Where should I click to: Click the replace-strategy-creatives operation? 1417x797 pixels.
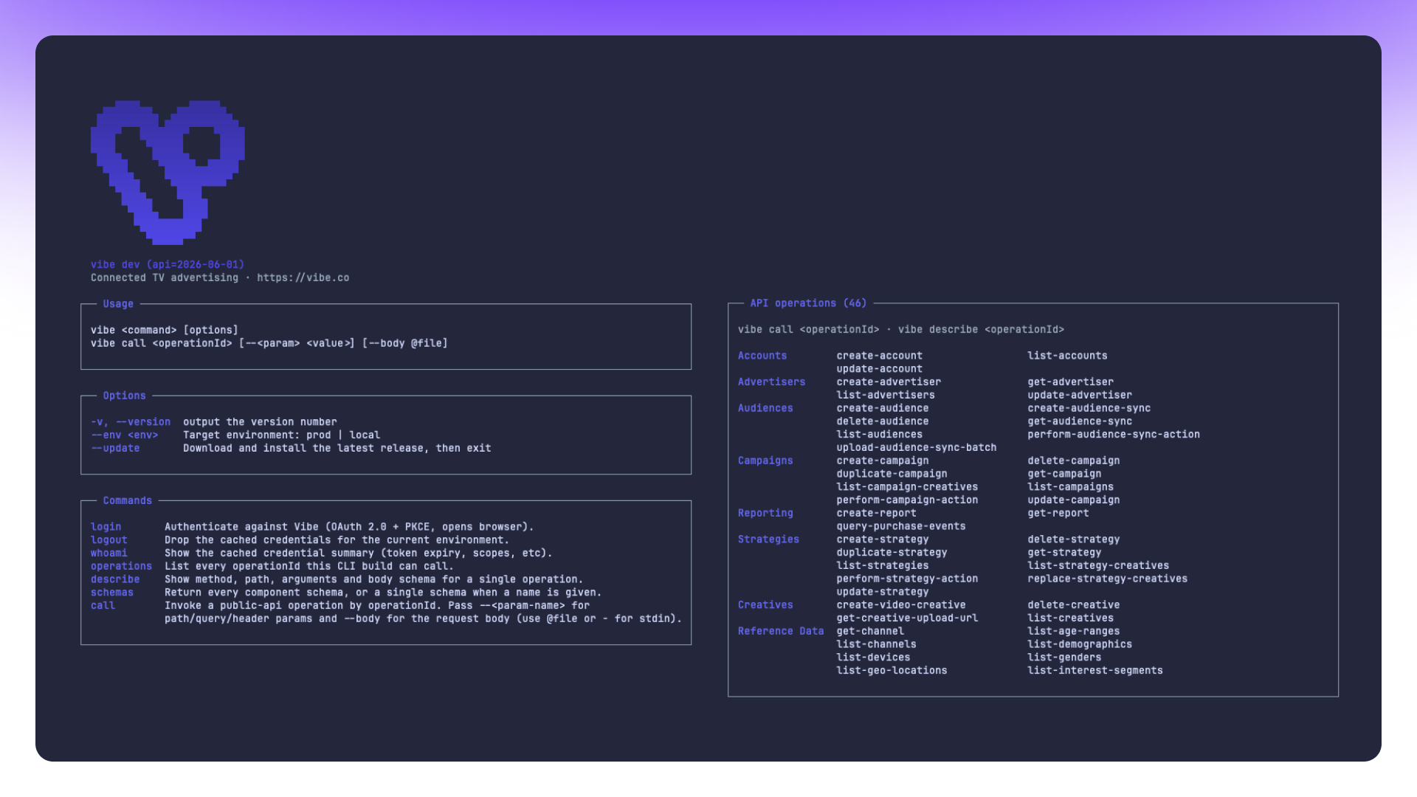(1107, 579)
